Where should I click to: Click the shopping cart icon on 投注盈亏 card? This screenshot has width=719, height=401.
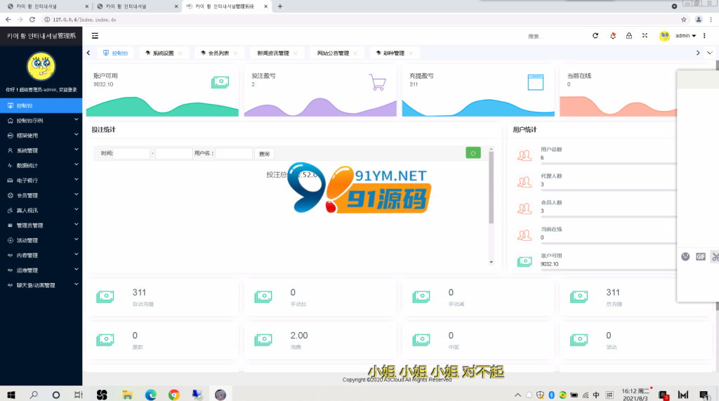[377, 82]
